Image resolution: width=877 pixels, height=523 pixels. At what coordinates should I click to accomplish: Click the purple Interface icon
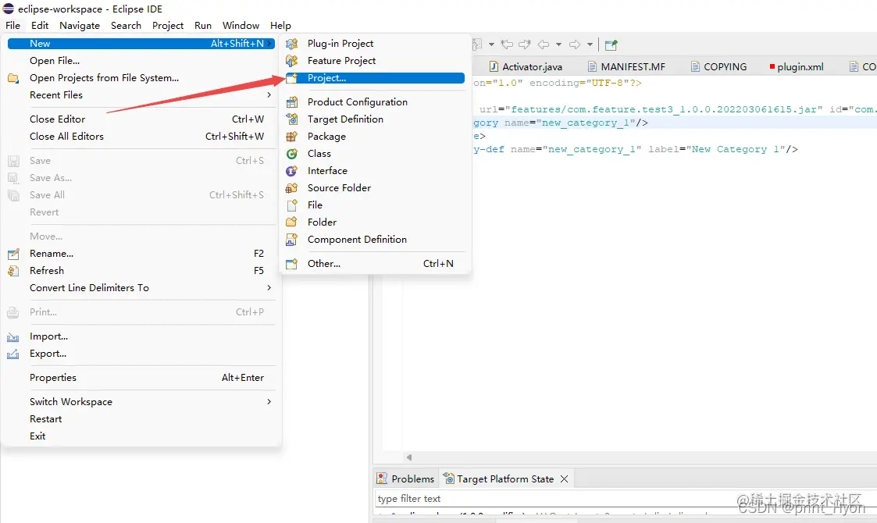tap(291, 171)
